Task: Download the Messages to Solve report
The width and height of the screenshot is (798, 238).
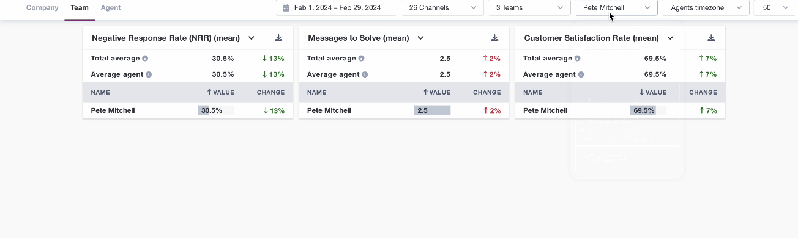Action: pyautogui.click(x=495, y=38)
